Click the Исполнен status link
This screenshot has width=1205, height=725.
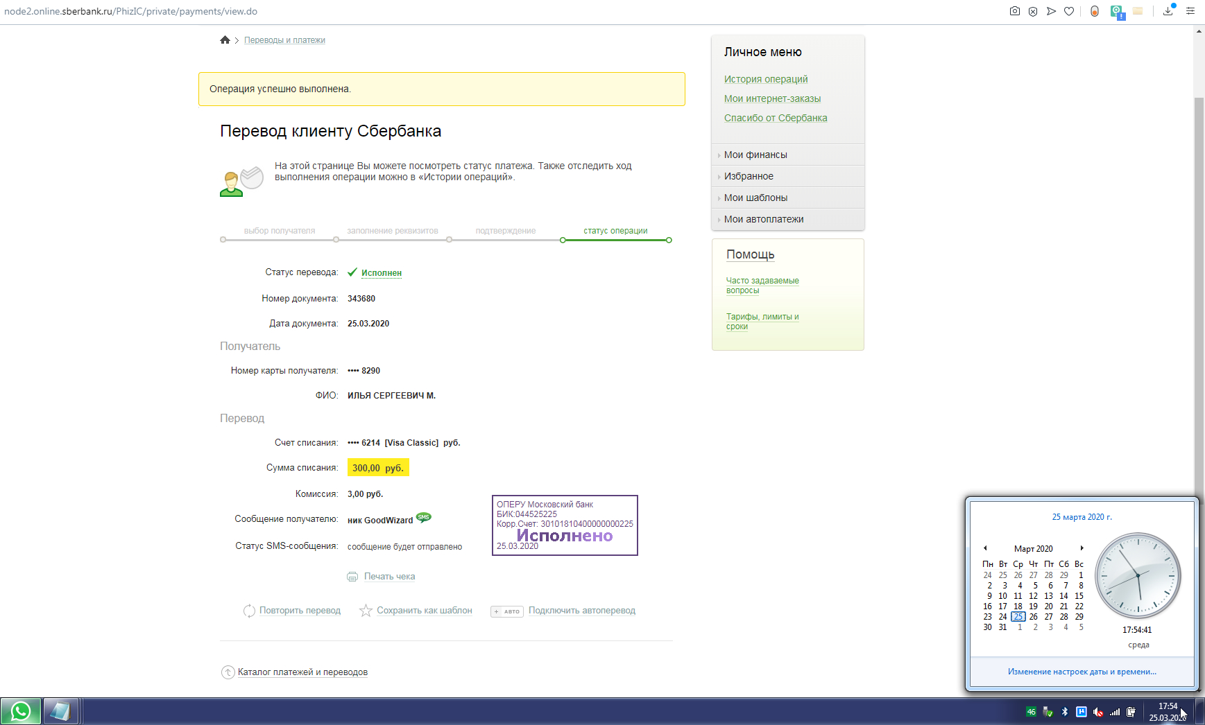(382, 273)
